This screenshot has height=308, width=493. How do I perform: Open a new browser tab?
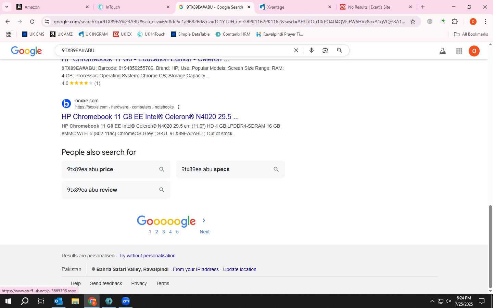(423, 7)
